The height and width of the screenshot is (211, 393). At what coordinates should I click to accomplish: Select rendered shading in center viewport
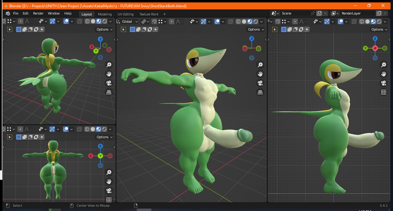point(256,22)
